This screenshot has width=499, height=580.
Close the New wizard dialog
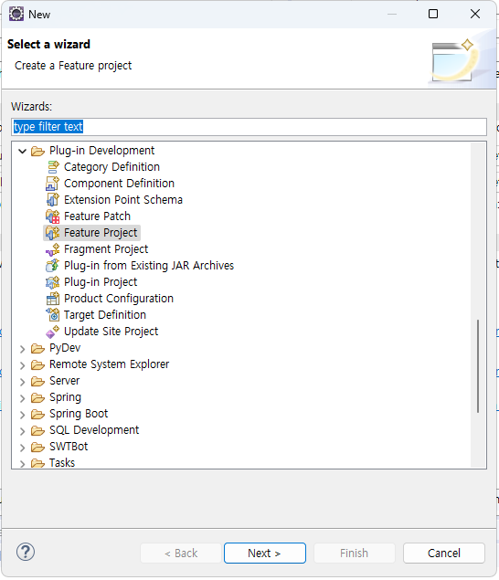click(475, 14)
